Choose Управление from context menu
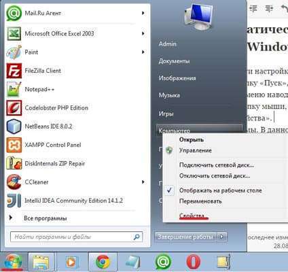This screenshot has height=272, width=288. [x=196, y=150]
